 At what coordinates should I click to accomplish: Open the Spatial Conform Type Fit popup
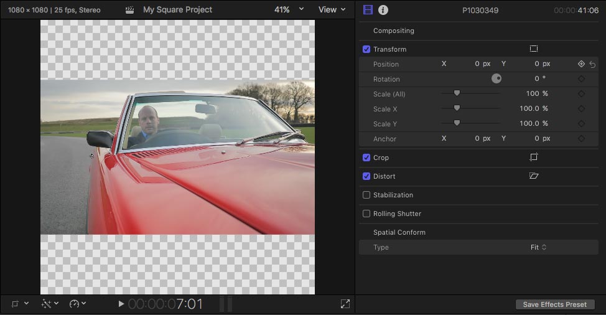[538, 247]
